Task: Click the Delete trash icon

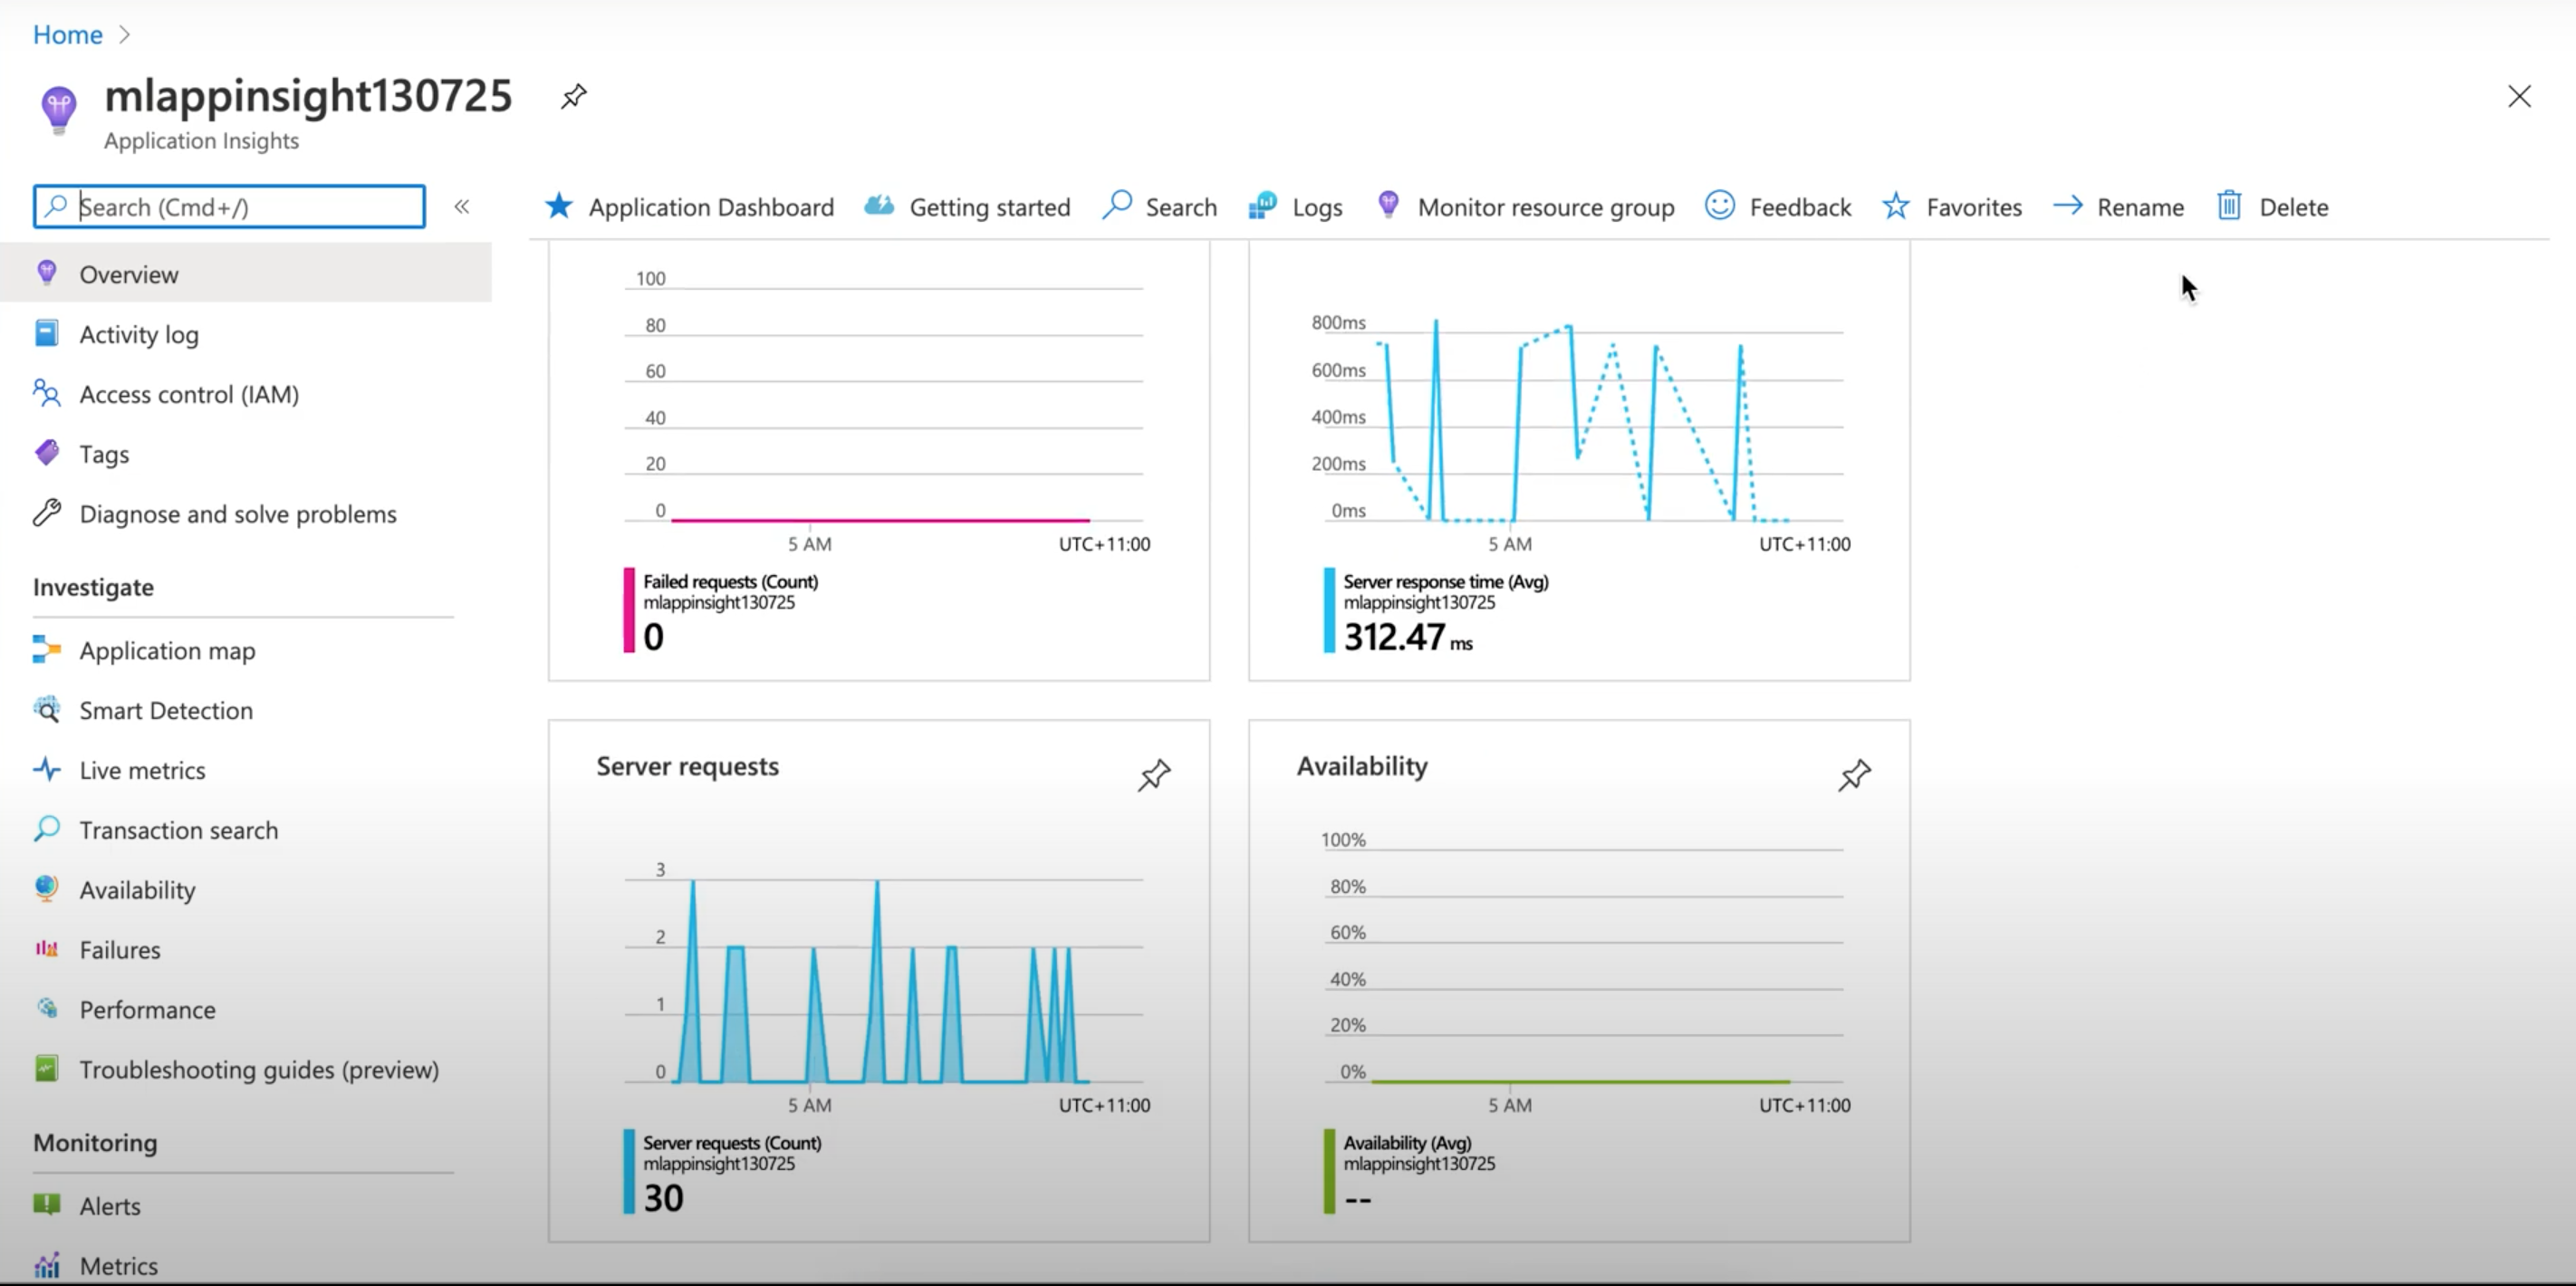Action: (x=2229, y=206)
